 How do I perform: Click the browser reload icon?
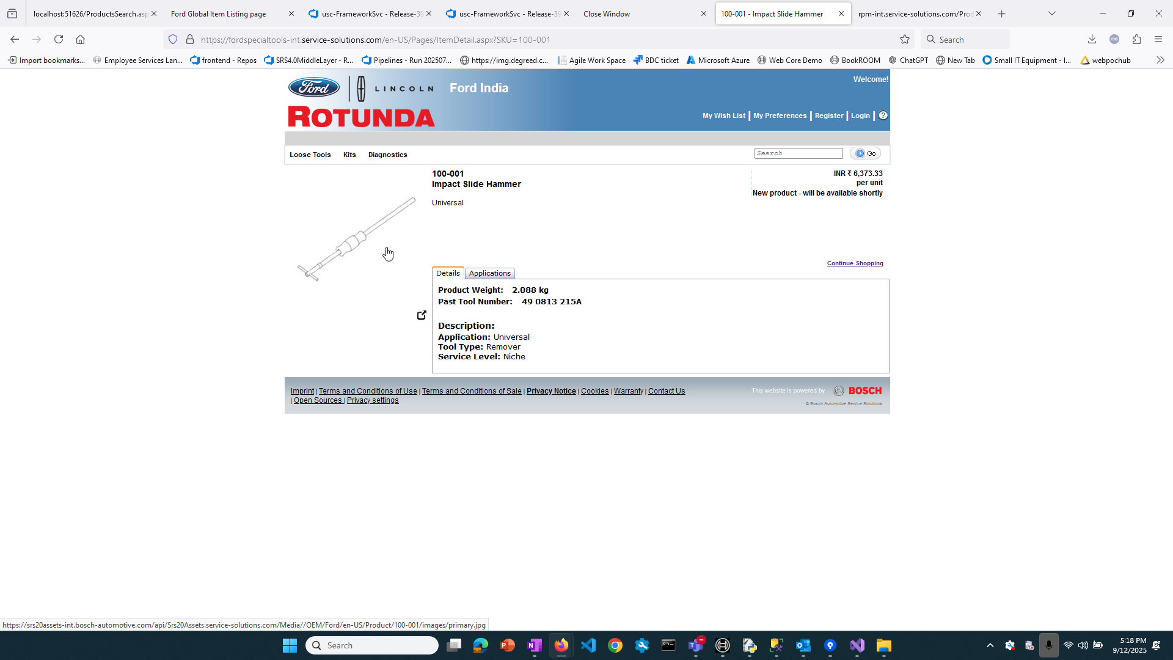[x=59, y=40]
